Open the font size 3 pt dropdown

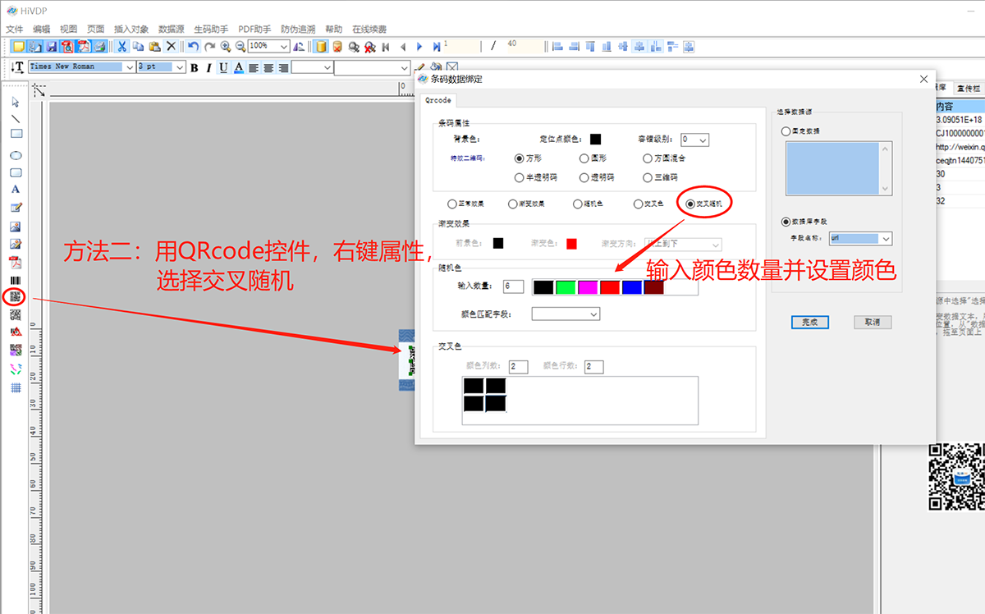[x=161, y=67]
